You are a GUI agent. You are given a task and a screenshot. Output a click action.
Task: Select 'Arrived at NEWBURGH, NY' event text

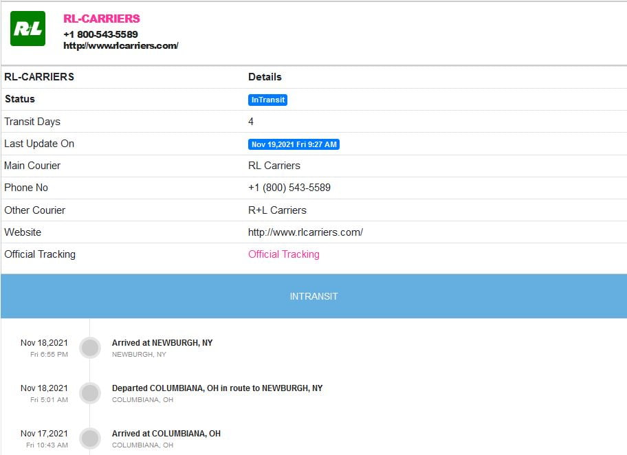[x=162, y=343]
